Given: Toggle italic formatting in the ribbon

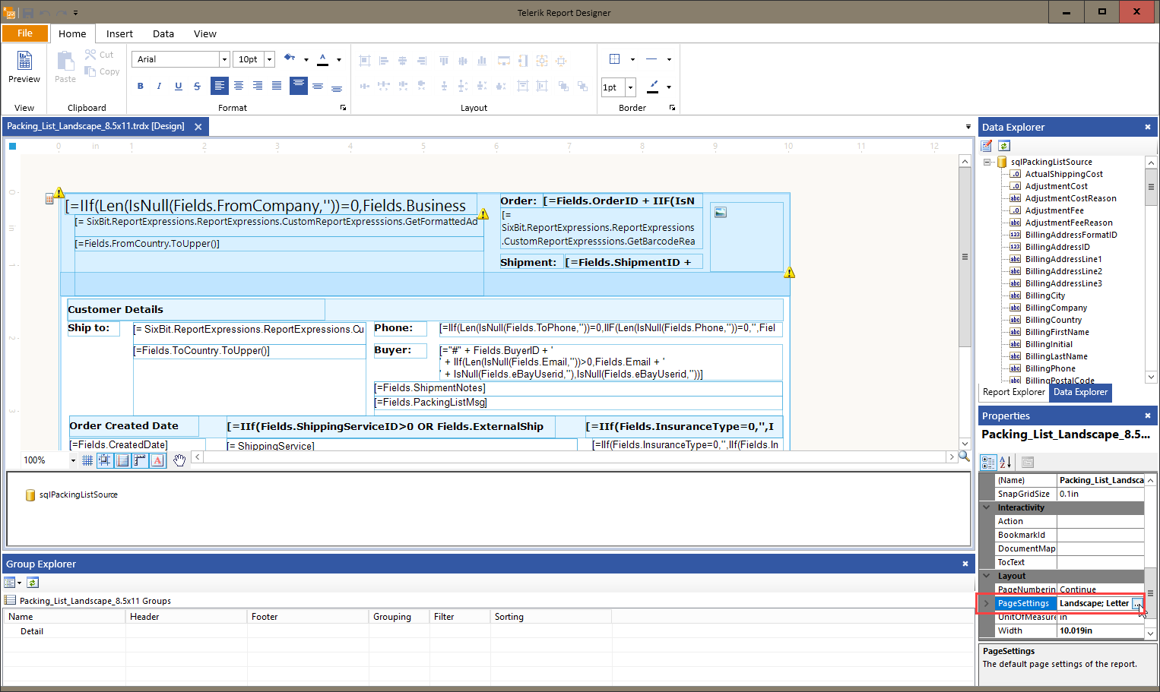Looking at the screenshot, I should tap(159, 86).
